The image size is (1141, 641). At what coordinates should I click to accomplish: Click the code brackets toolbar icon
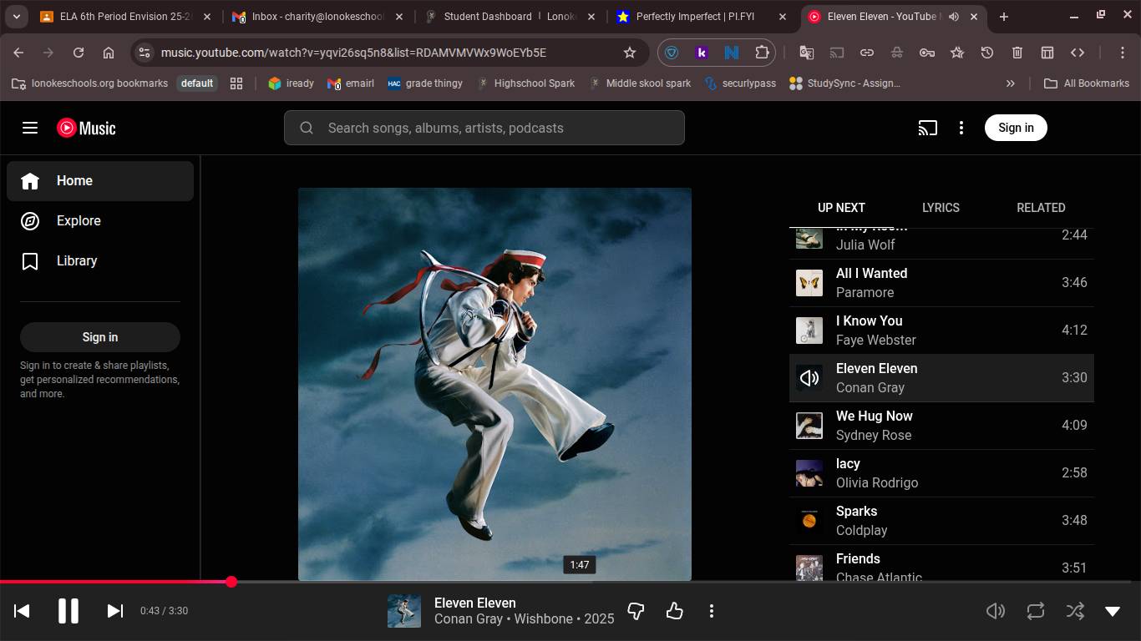coord(1078,53)
